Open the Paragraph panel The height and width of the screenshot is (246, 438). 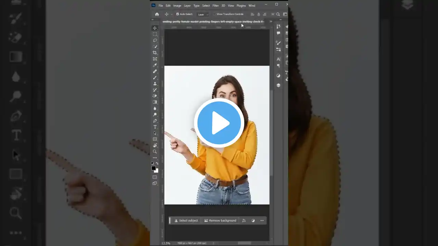pyautogui.click(x=278, y=65)
